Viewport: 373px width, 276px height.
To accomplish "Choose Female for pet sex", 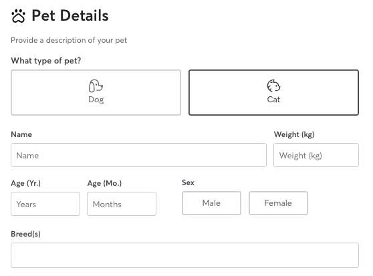I will pyautogui.click(x=278, y=203).
